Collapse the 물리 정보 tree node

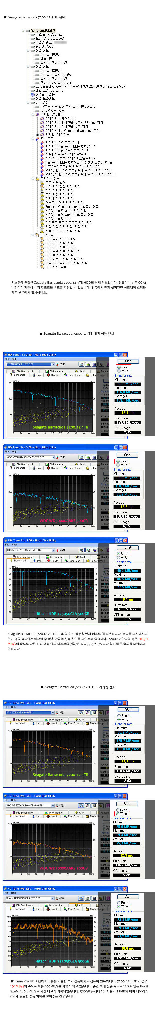pyautogui.click(x=28, y=67)
